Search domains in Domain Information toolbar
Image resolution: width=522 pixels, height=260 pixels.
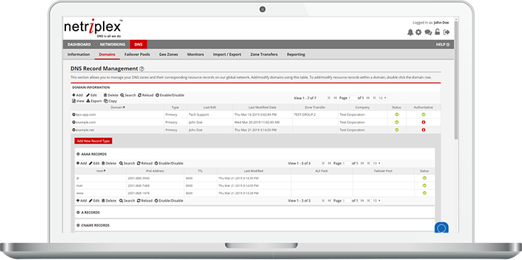[128, 95]
